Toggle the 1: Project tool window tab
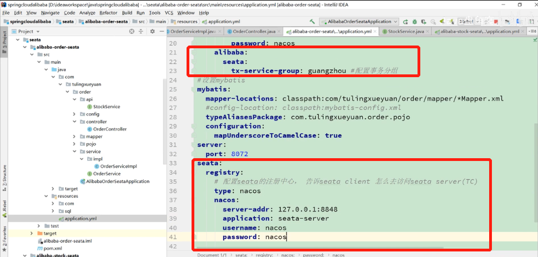The image size is (538, 257). point(4,43)
